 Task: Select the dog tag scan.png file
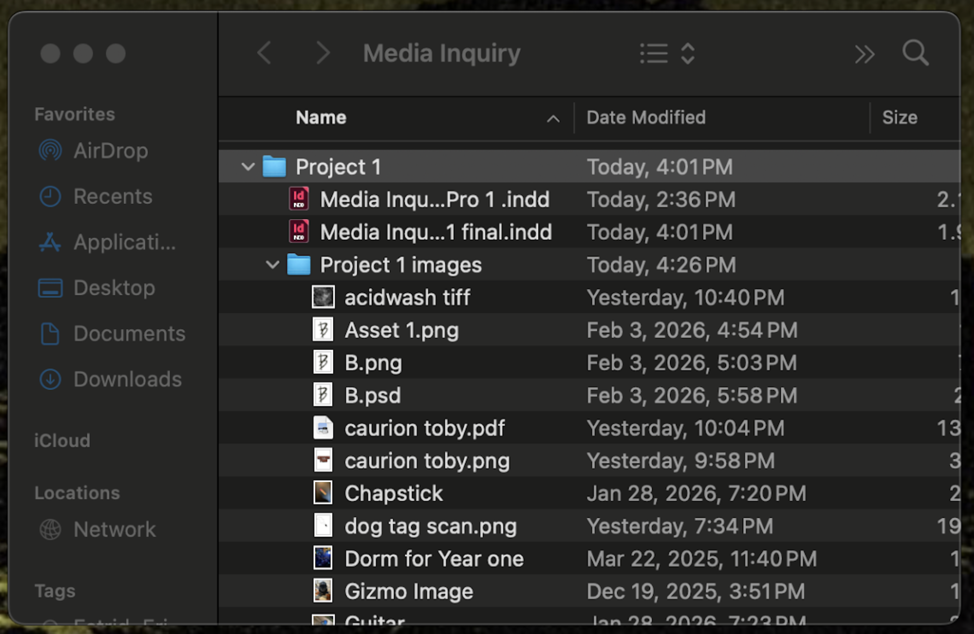pyautogui.click(x=430, y=526)
